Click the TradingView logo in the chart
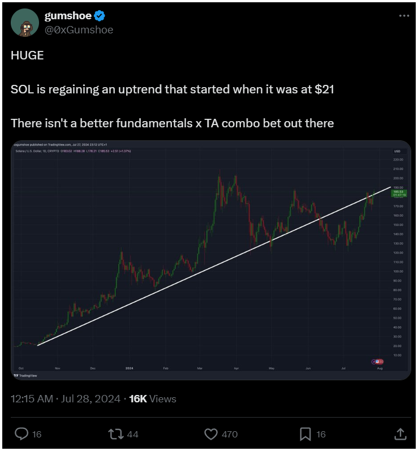The height and width of the screenshot is (451, 418). 25,375
